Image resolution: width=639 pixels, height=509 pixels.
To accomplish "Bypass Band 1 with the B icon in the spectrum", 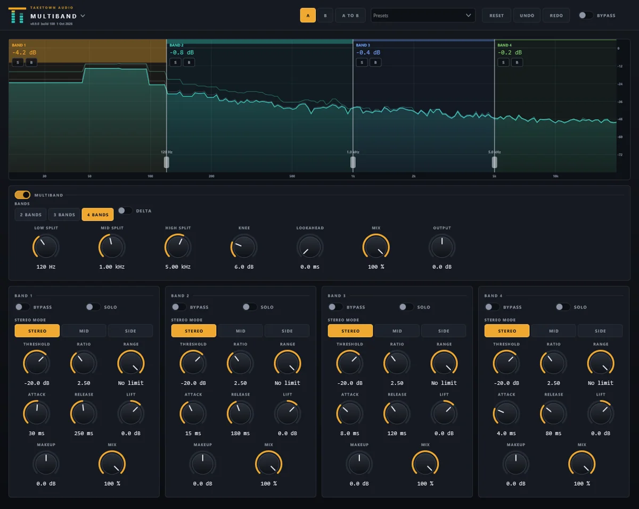I will 31,62.
